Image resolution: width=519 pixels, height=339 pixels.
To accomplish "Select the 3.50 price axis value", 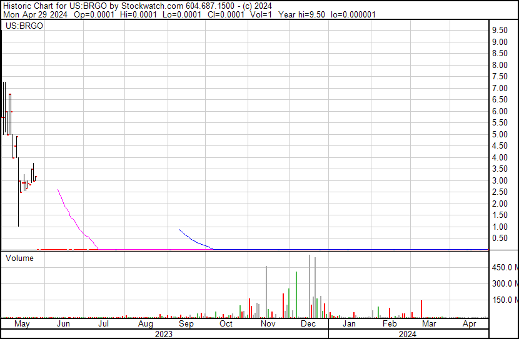I will (x=500, y=169).
